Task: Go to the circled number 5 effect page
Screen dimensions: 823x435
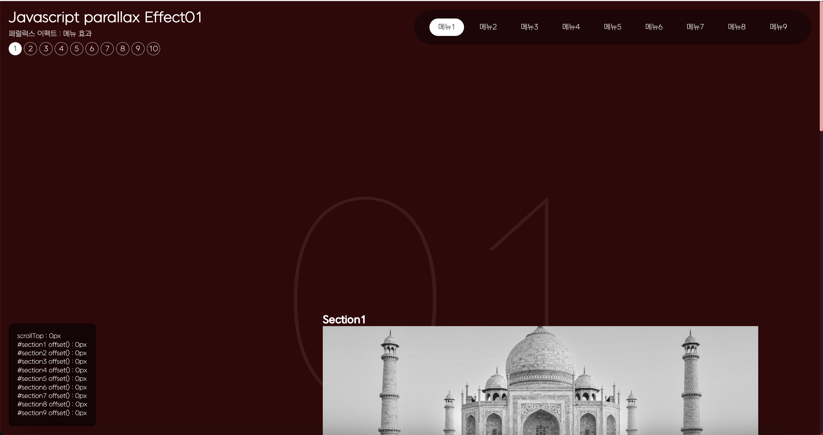Action: pyautogui.click(x=77, y=48)
